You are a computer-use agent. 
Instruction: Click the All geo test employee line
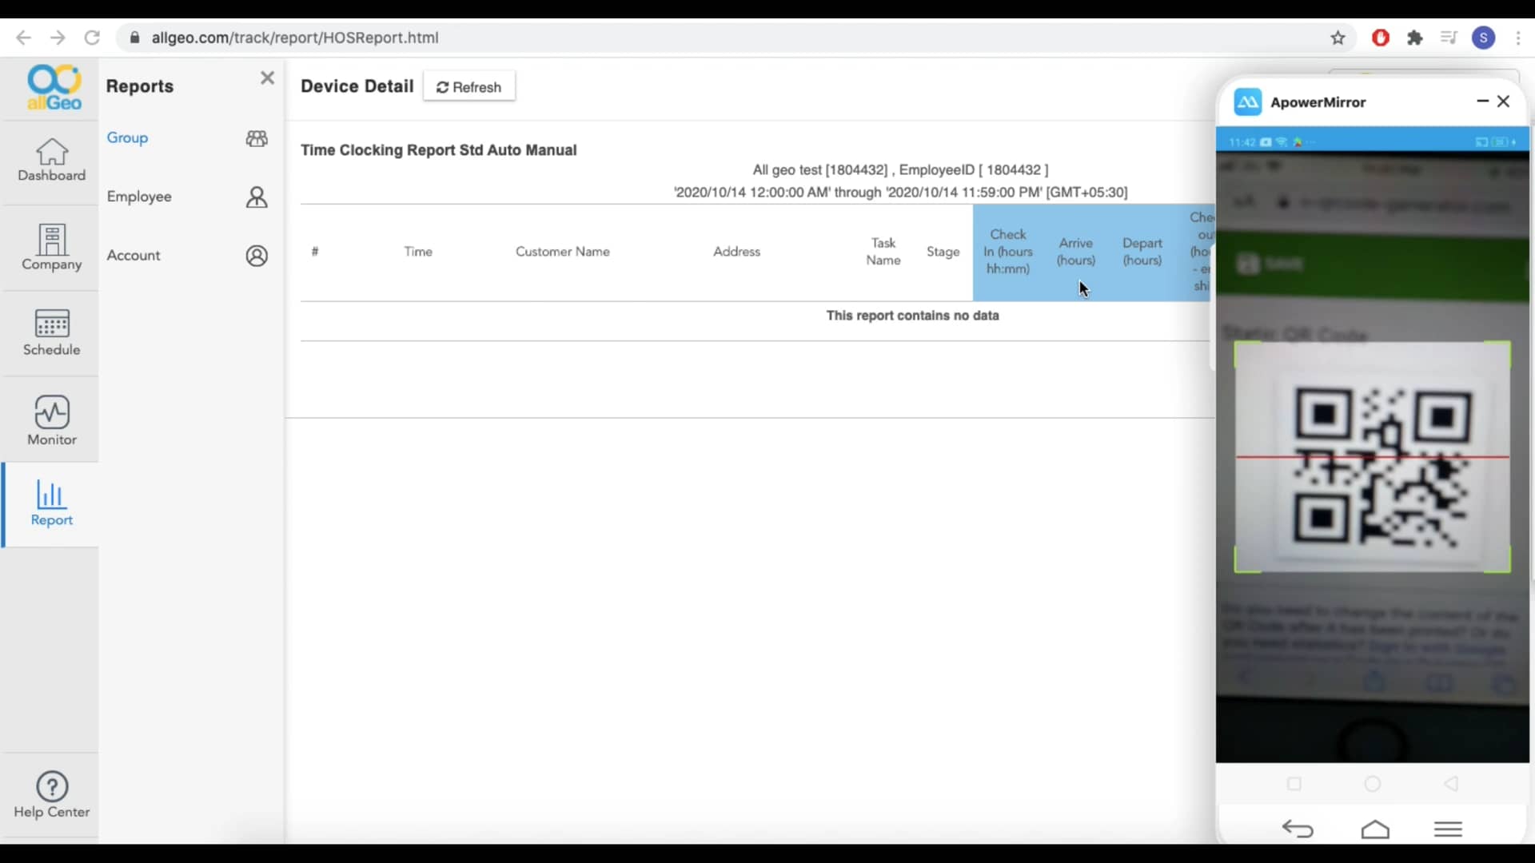point(900,170)
